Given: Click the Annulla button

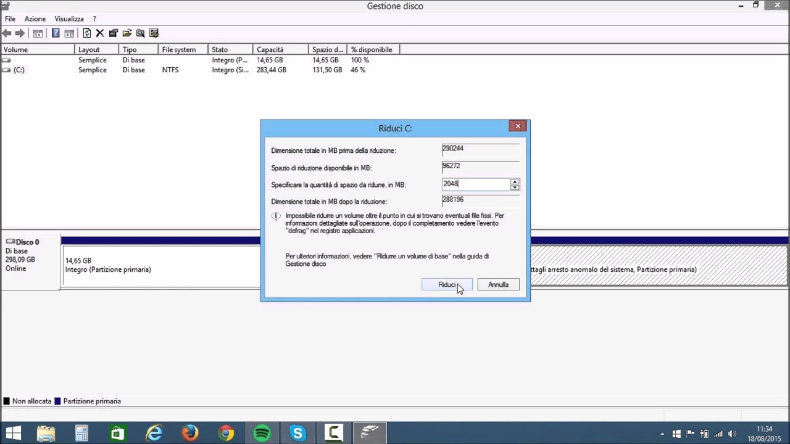Looking at the screenshot, I should click(498, 284).
